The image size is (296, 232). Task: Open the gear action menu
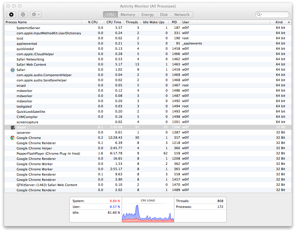(x=36, y=15)
